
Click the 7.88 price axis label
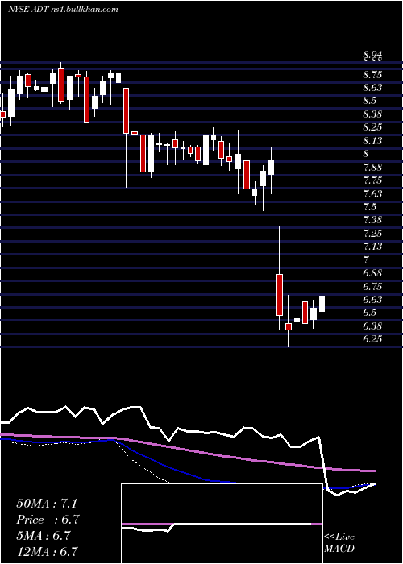(x=372, y=168)
